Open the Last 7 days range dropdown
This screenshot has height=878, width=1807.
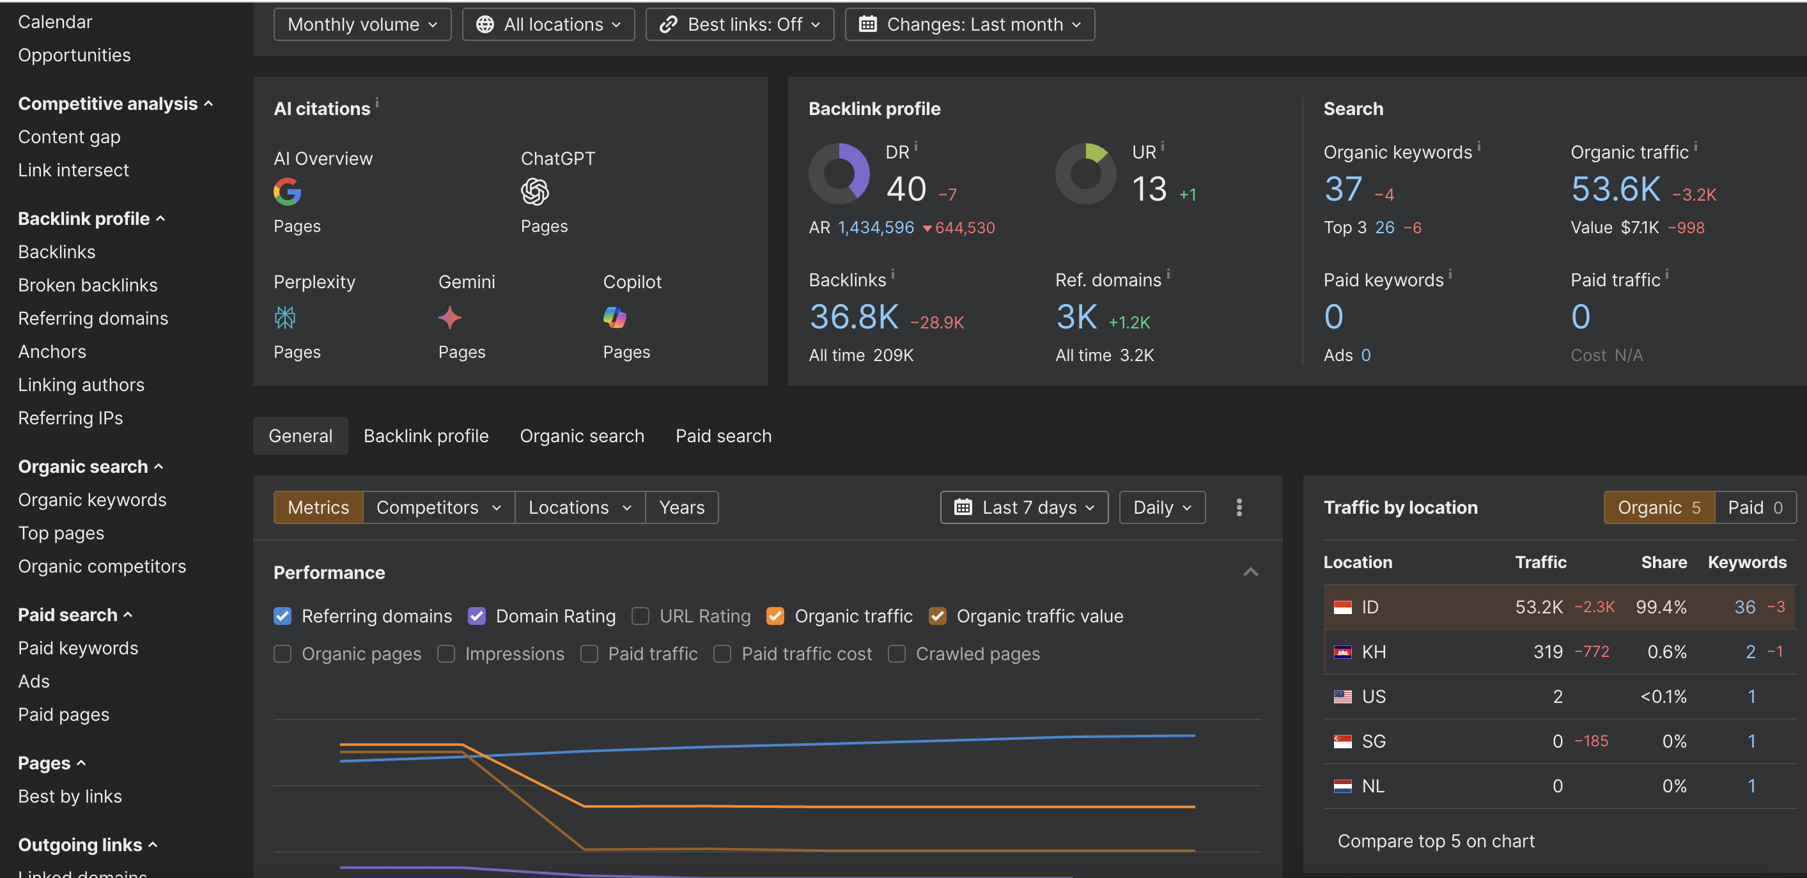click(1023, 507)
